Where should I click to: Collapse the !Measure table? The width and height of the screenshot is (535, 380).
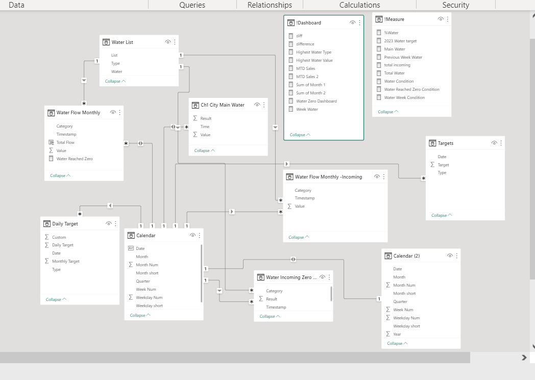click(388, 112)
